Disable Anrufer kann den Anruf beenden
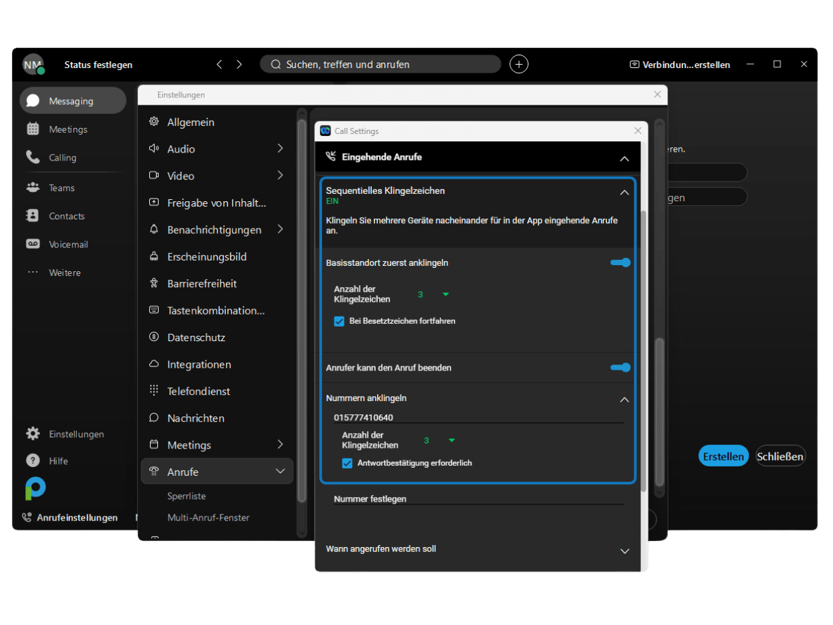The width and height of the screenshot is (833, 625). 620,367
